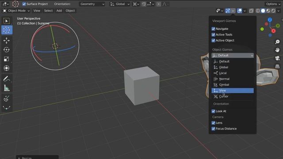Choose Local in orientation list
283x159 pixels.
click(233, 73)
